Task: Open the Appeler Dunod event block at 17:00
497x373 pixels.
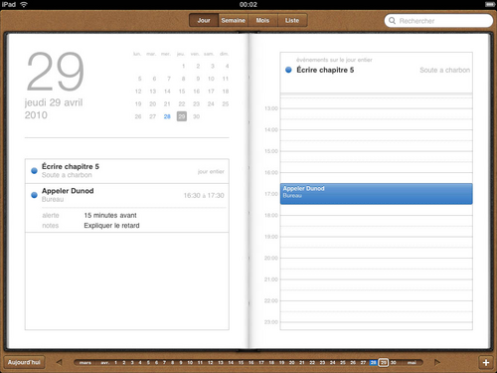Action: pyautogui.click(x=376, y=194)
